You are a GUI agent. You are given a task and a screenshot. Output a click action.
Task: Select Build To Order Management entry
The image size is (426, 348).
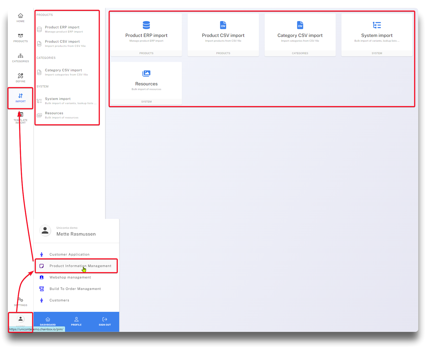click(75, 289)
